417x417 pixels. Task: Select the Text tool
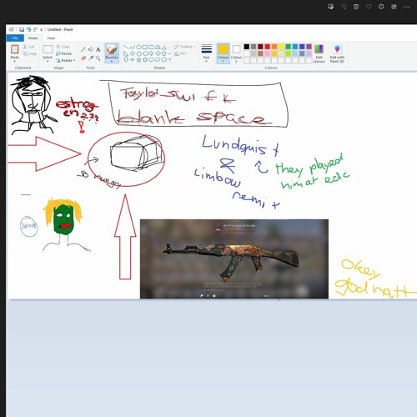coord(98,49)
